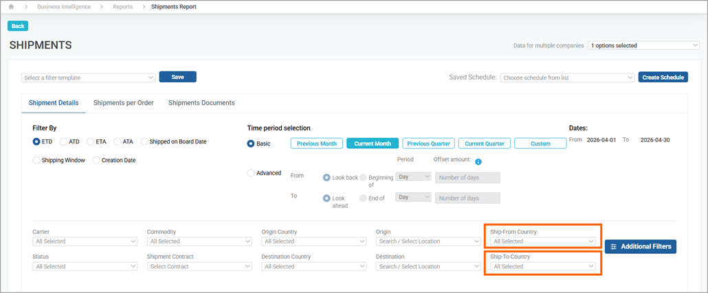This screenshot has width=708, height=293.
Task: Open the Shipment Contract dropdown
Action: [199, 267]
